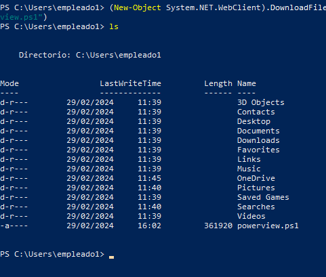Click the typed ls command
This screenshot has width=326, height=277.
[114, 26]
